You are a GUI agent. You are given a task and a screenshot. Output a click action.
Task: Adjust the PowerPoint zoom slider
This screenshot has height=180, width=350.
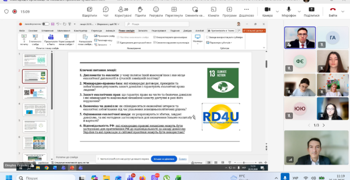[x=244, y=162]
